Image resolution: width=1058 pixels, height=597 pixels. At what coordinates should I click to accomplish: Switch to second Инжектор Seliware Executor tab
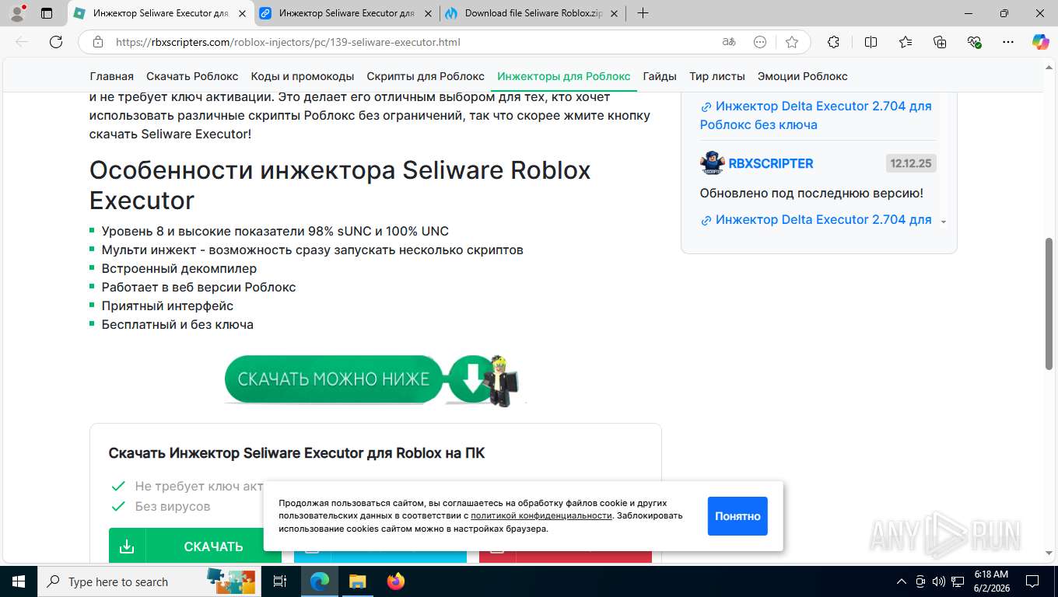[x=347, y=13]
